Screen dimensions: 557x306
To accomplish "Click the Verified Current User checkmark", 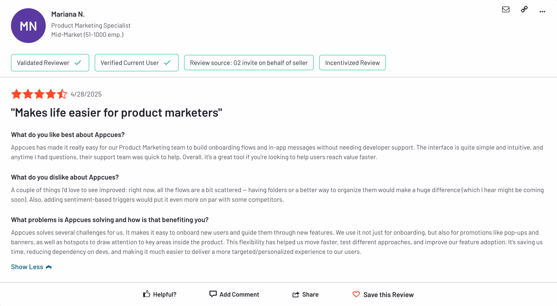I will coord(167,63).
